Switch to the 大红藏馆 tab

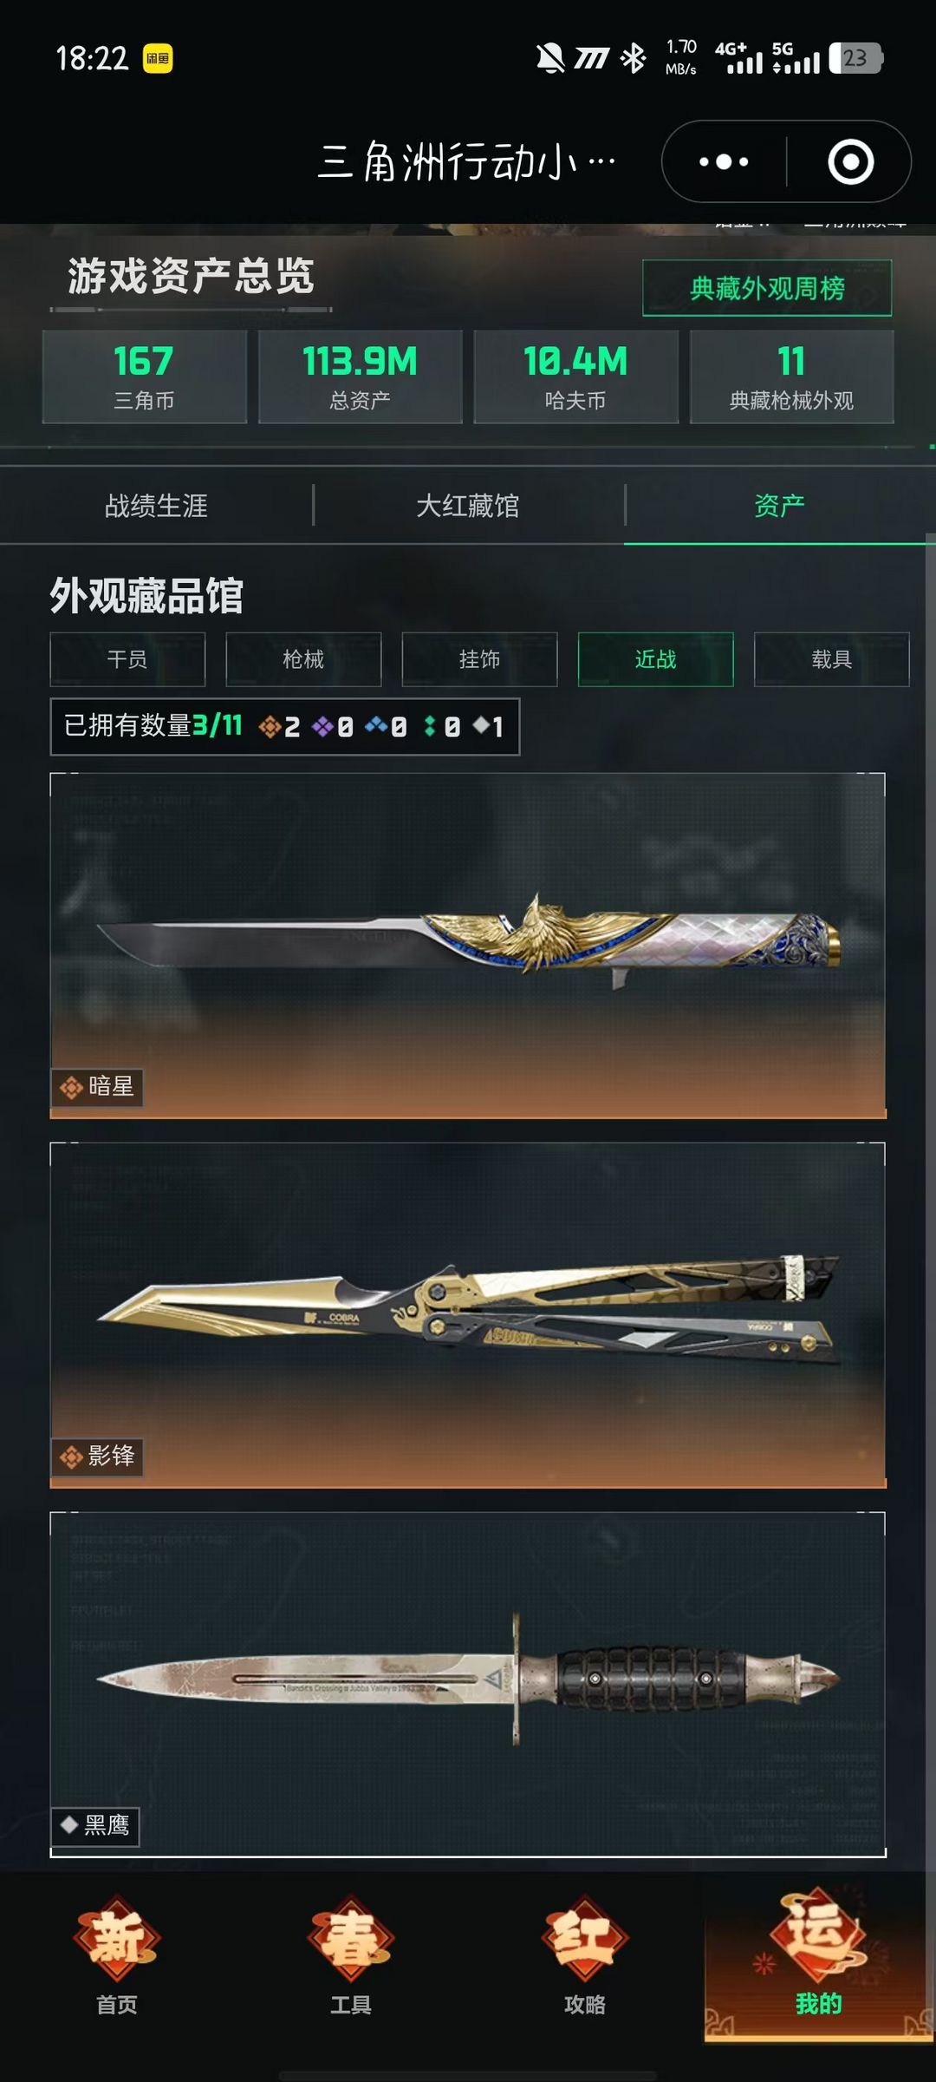[x=468, y=506]
